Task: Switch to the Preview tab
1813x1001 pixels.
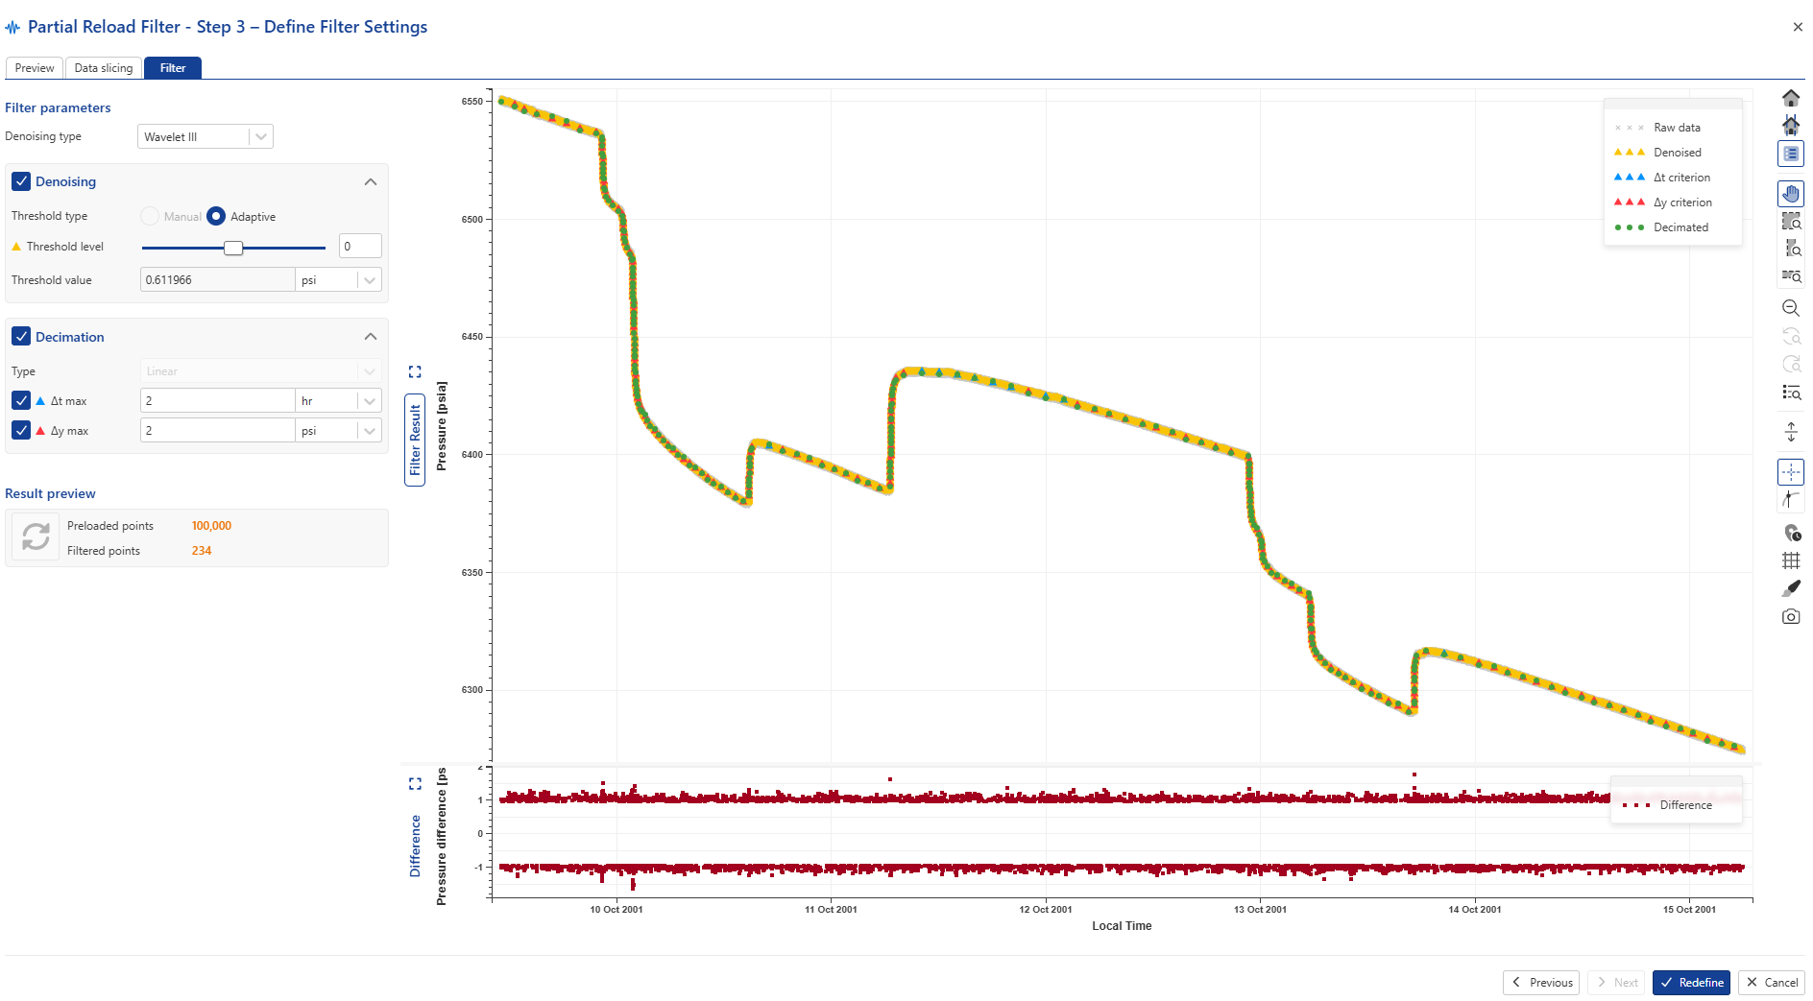Action: tap(35, 68)
